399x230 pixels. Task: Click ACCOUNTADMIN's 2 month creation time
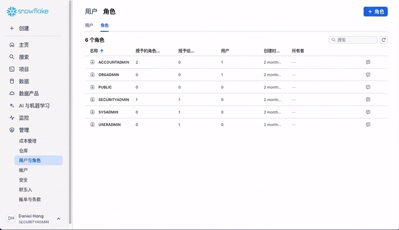coord(272,62)
